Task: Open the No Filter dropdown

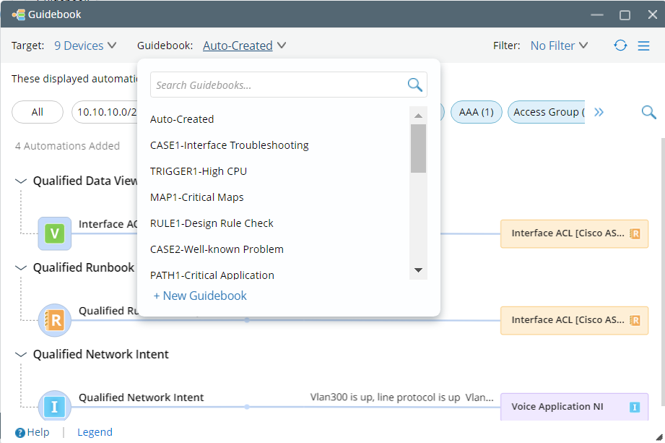Action: coord(559,45)
